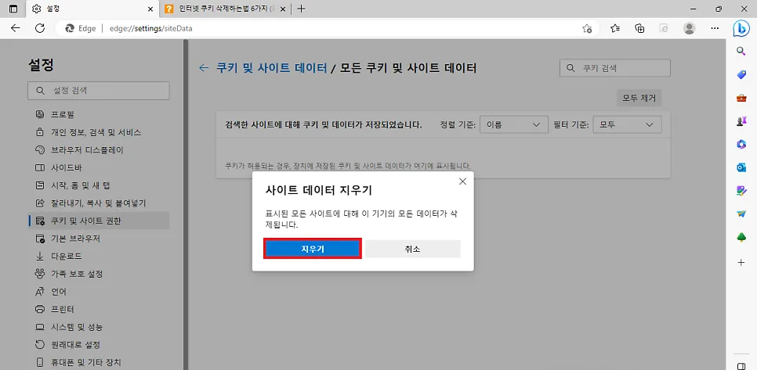Close the 인터넷 쿠키 삭제하는법 tab
The width and height of the screenshot is (757, 370).
click(283, 9)
